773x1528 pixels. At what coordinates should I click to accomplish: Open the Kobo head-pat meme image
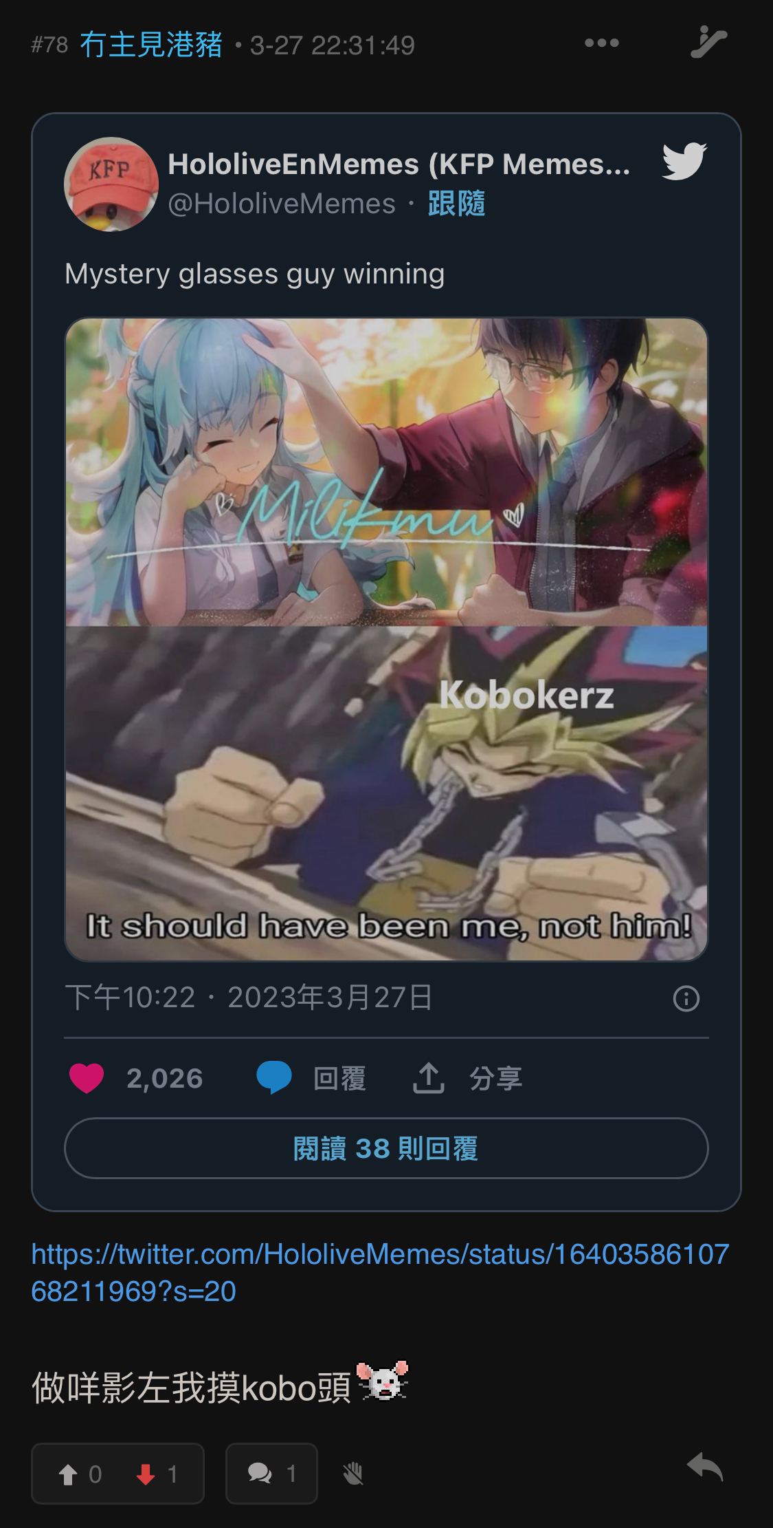click(x=386, y=639)
